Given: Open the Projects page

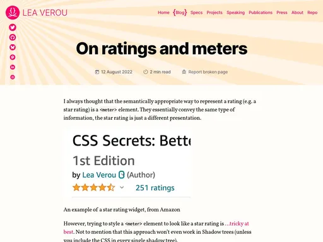Looking at the screenshot, I should point(214,13).
